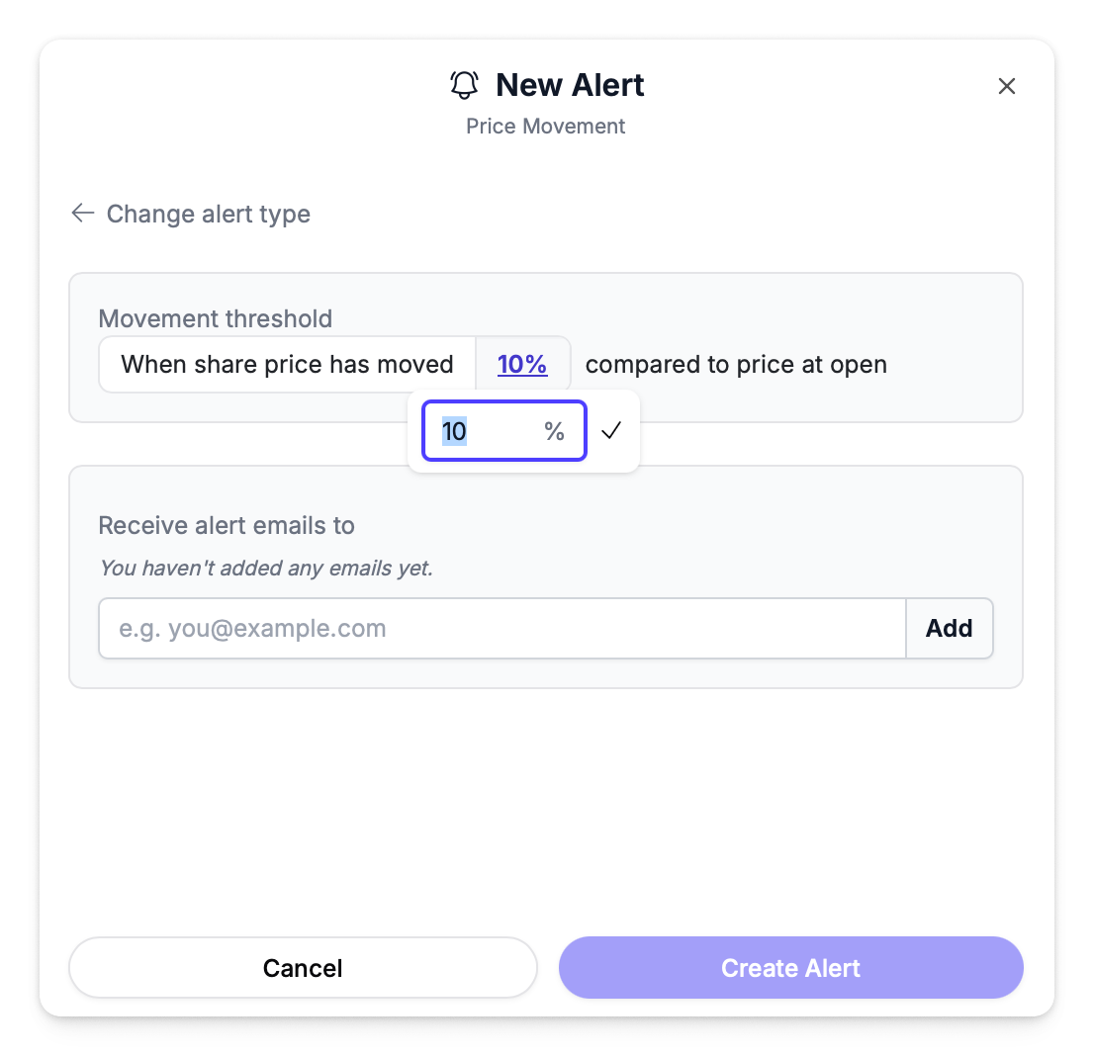Click the highlighted 10 value in input
This screenshot has width=1094, height=1056.
454,431
